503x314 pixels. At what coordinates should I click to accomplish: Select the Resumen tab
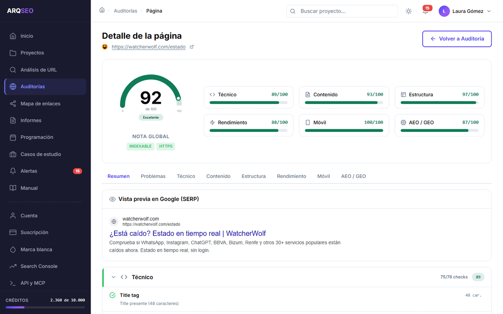(x=119, y=176)
